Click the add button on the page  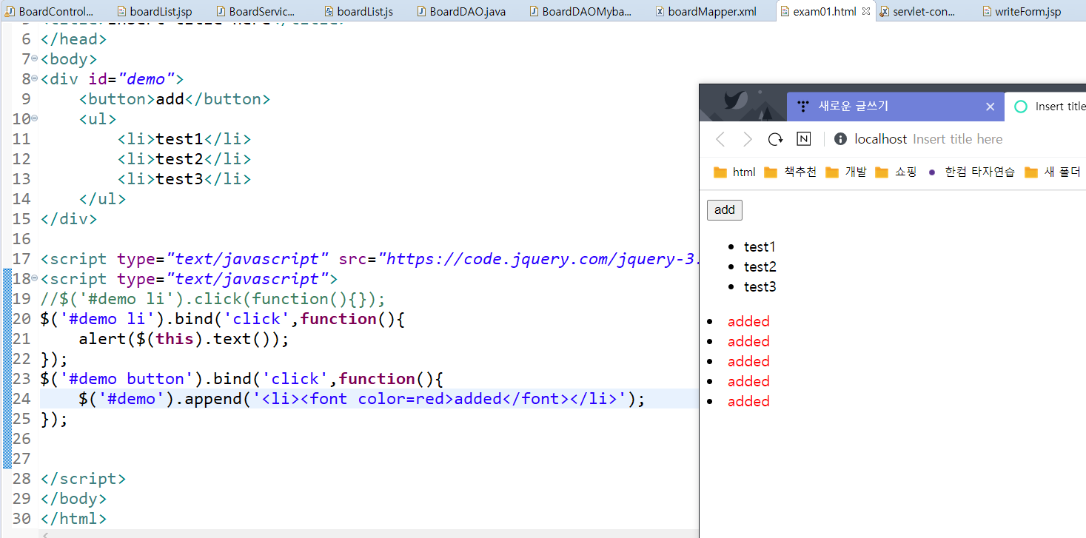click(725, 210)
